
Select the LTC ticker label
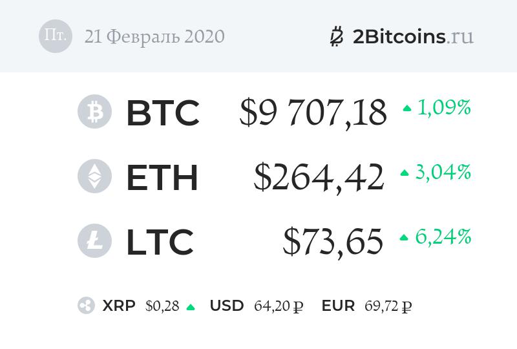tap(160, 242)
